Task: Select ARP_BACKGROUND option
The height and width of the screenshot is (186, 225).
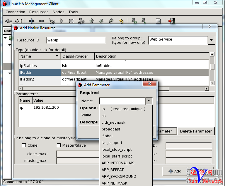Action: point(126,177)
